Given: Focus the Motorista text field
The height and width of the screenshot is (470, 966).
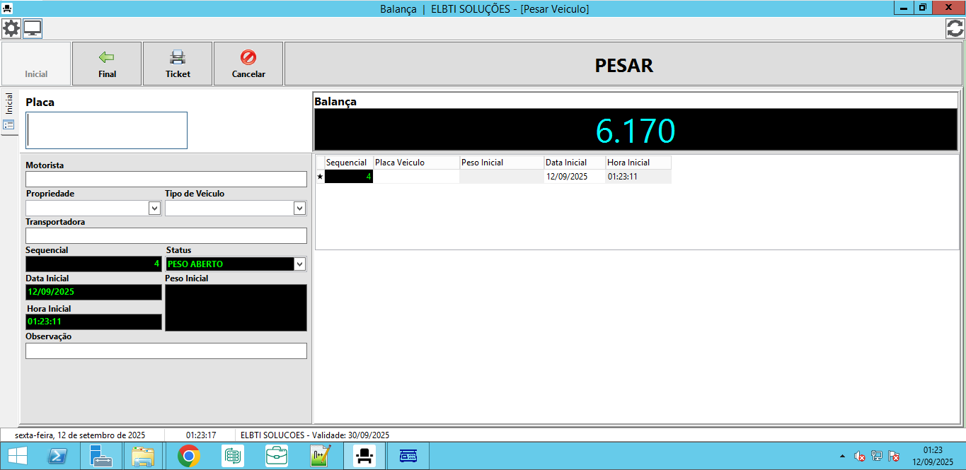Looking at the screenshot, I should tap(166, 180).
